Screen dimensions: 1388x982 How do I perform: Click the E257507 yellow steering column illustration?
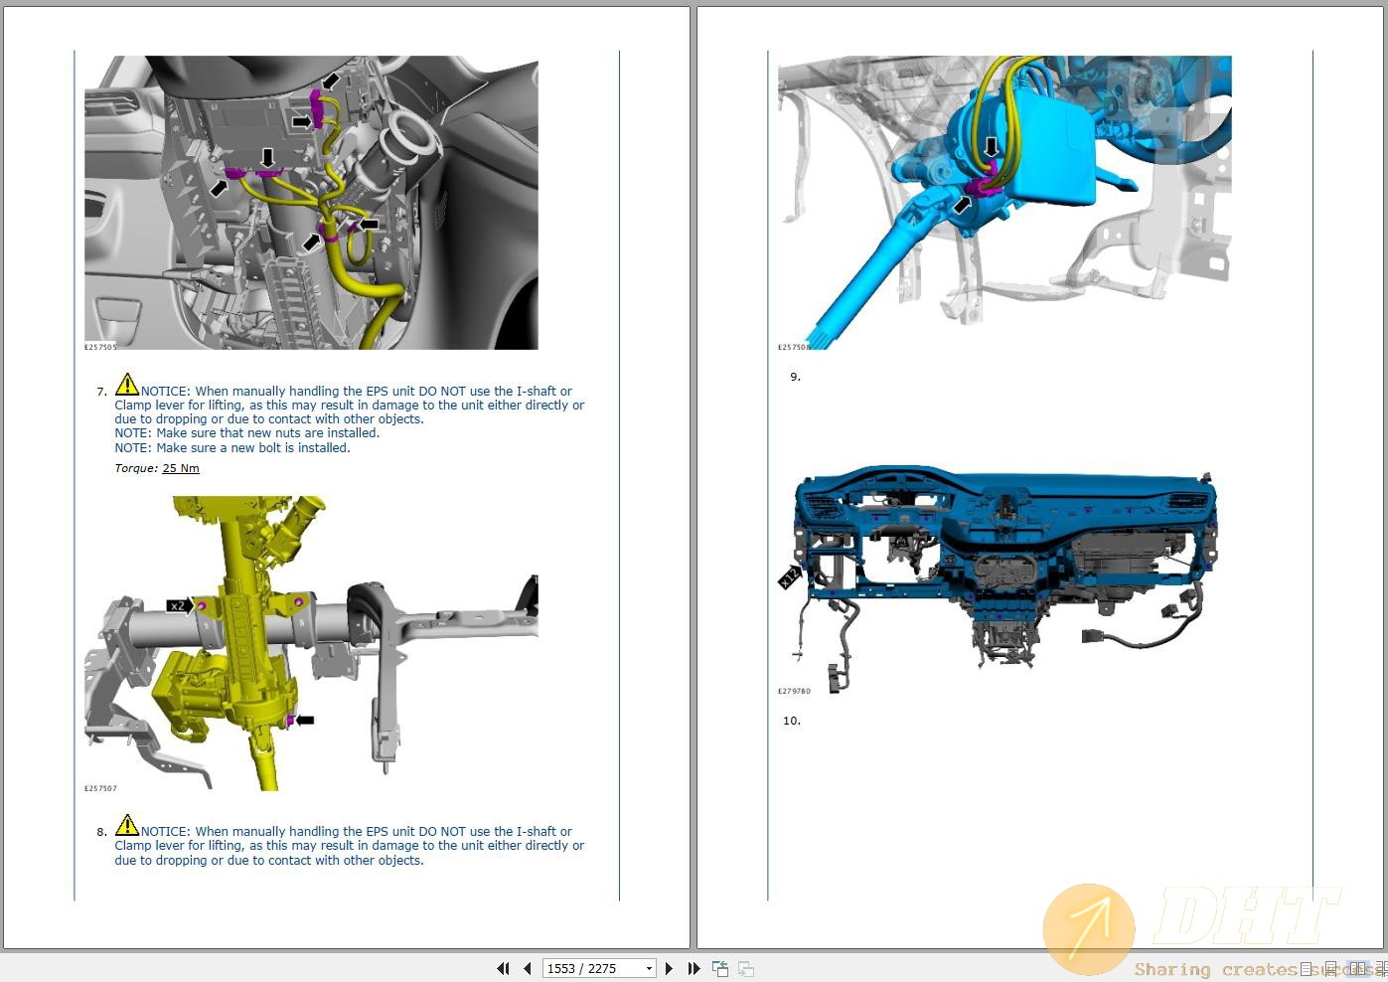[x=311, y=643]
